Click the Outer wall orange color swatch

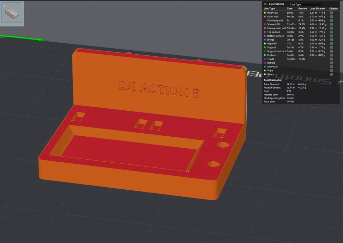click(265, 16)
